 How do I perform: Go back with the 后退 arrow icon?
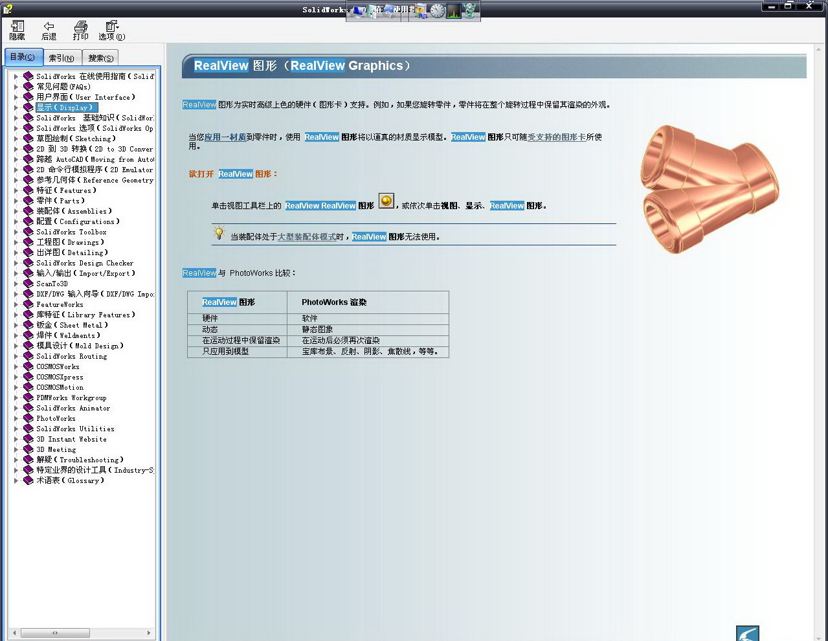click(49, 26)
